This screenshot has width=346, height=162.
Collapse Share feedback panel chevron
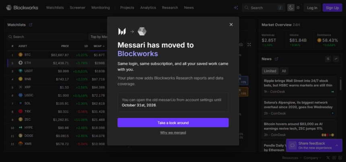(337, 145)
